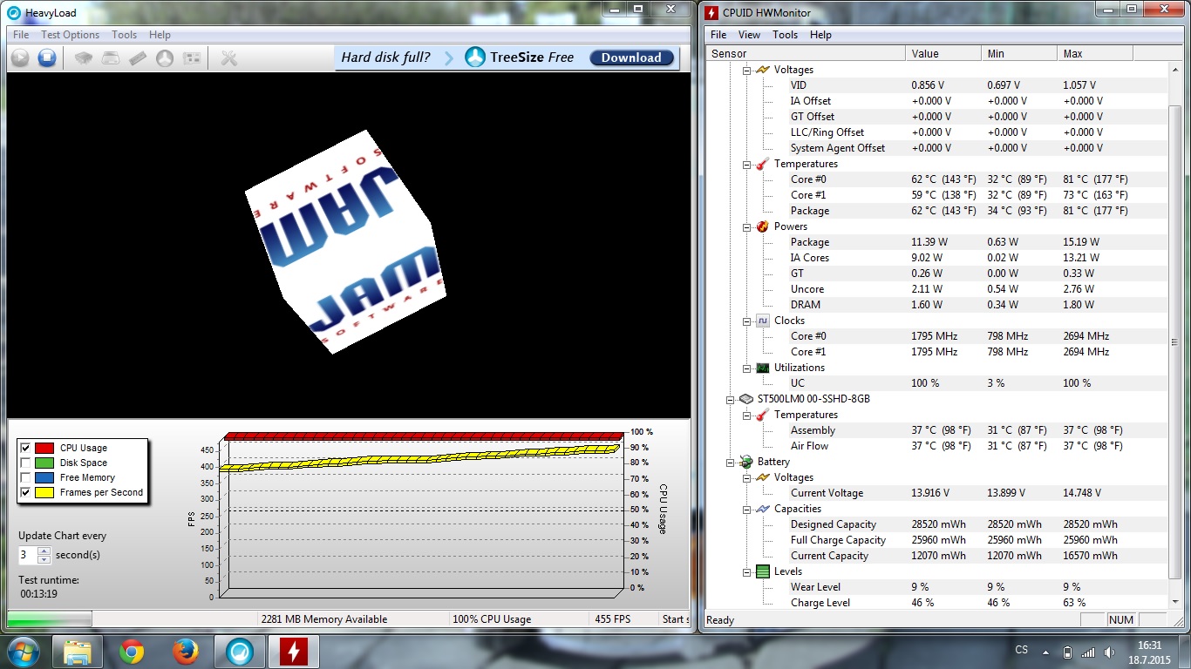Open HeavyLoad Test Options menu

70,35
